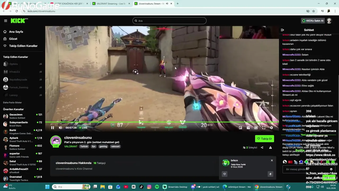
Task: Toggle notifications for Laraxy channel
Action: click(41, 95)
